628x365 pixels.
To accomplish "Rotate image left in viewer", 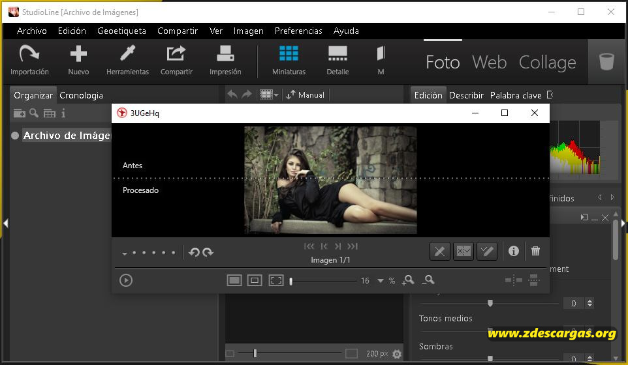I will click(194, 253).
